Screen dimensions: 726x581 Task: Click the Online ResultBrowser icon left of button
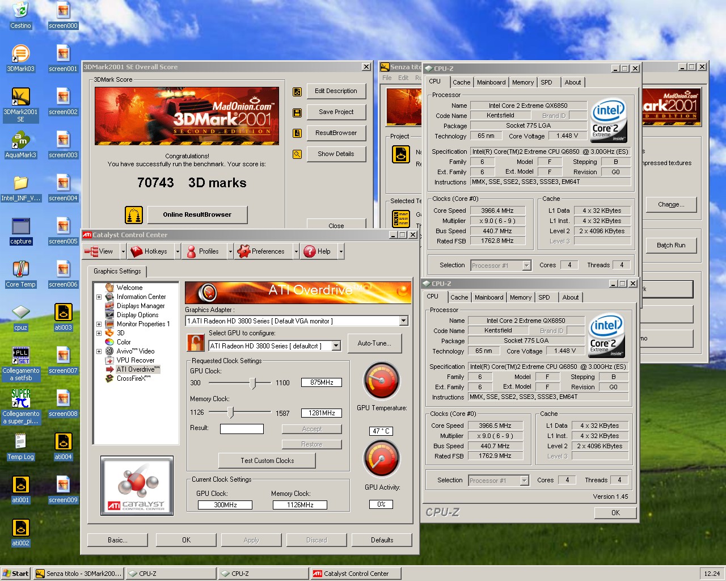point(134,215)
